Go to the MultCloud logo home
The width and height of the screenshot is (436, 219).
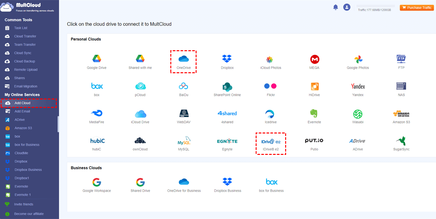(27, 7)
